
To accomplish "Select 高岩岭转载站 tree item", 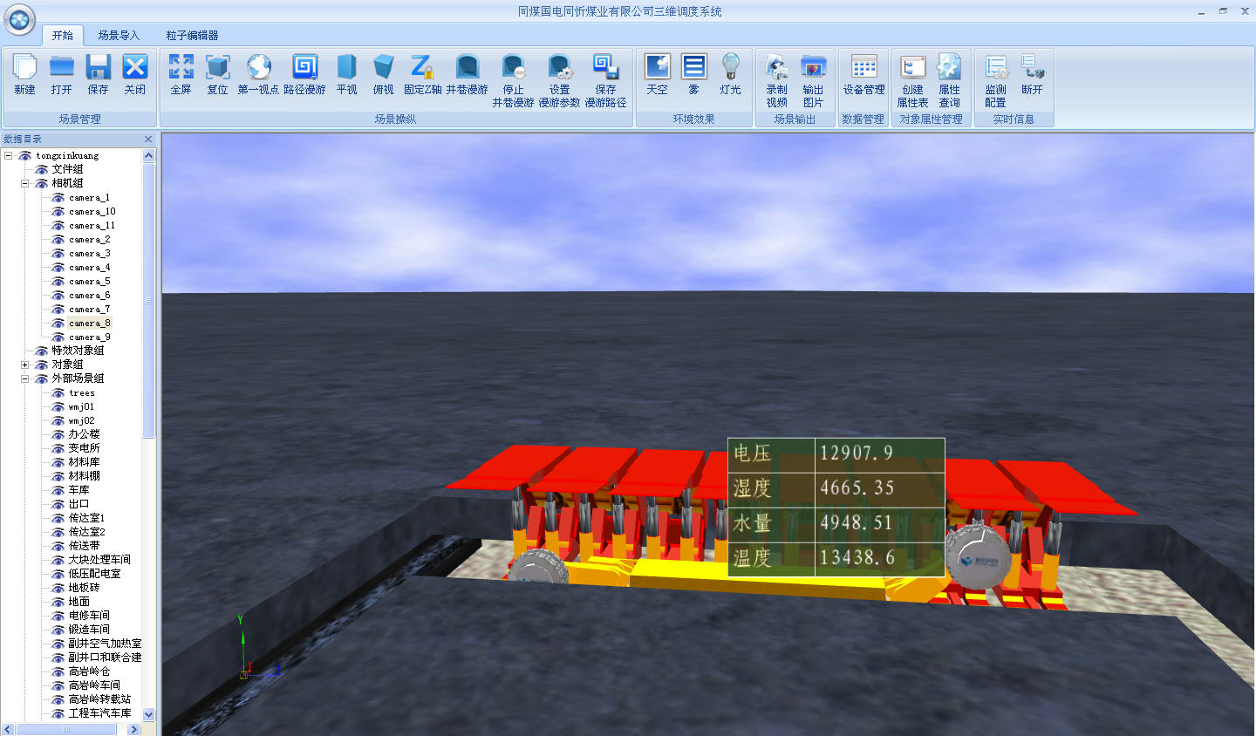I will [99, 699].
